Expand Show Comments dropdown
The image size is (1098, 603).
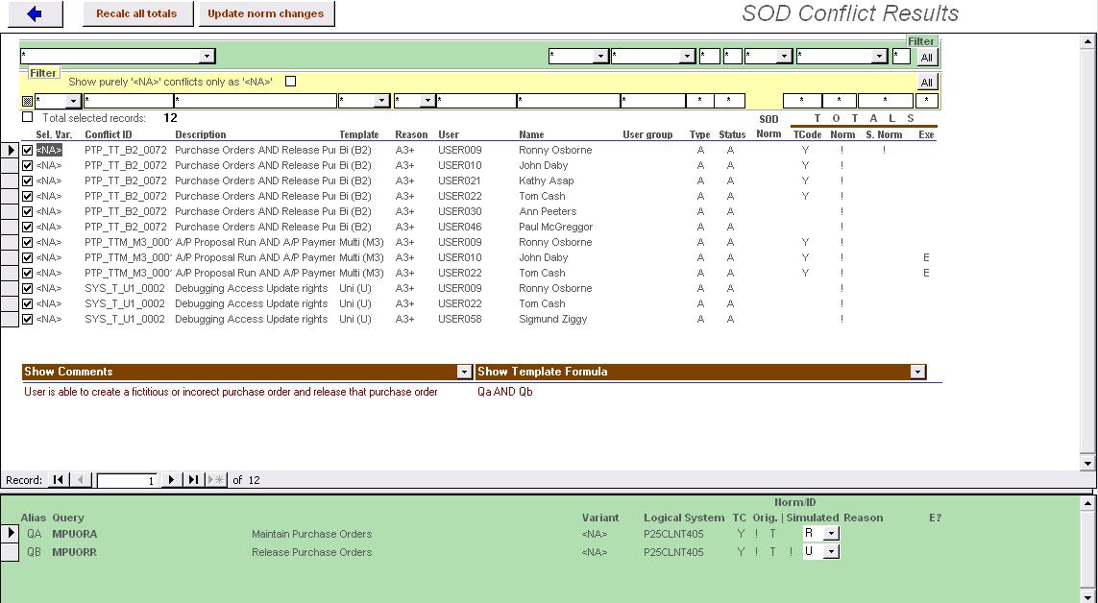(x=464, y=372)
